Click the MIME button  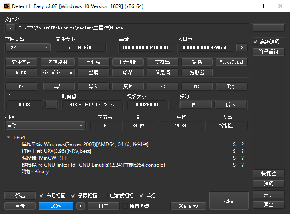click(21, 72)
